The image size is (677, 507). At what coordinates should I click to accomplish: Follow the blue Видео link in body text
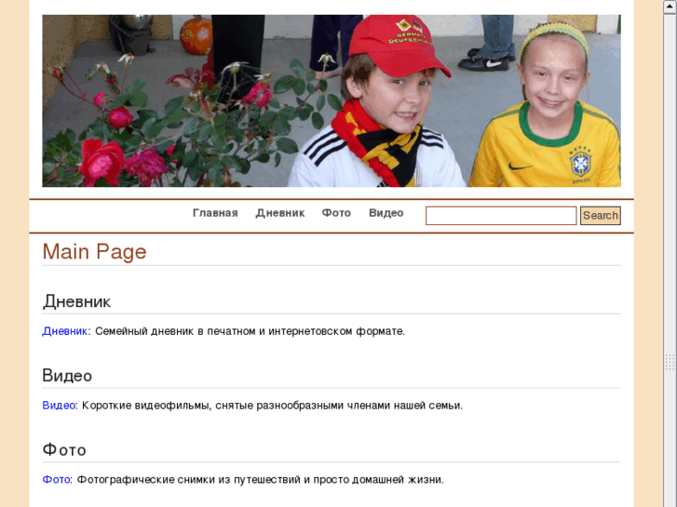tap(59, 406)
